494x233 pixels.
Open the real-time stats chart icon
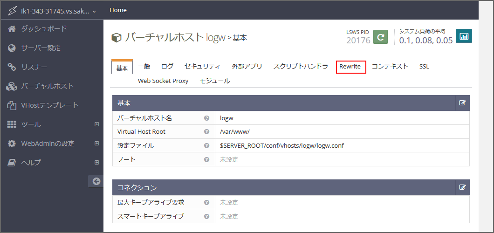tap(464, 36)
